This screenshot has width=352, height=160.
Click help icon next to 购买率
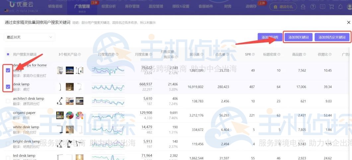[176, 57]
